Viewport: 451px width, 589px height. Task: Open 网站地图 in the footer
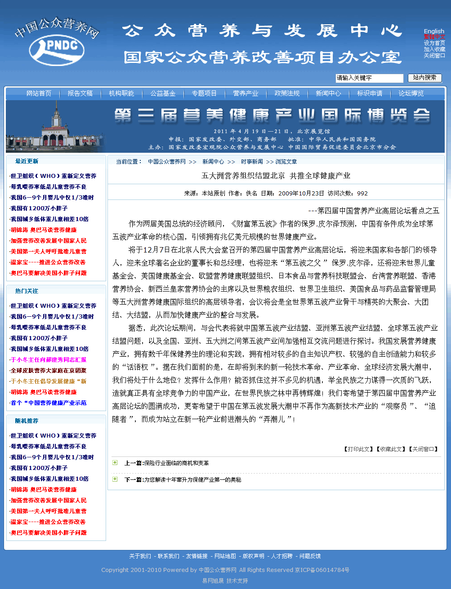tap(225, 556)
